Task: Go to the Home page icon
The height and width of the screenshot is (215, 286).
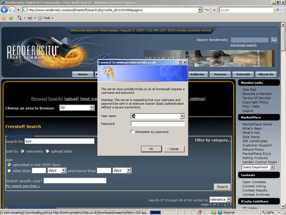Action: coord(20,18)
